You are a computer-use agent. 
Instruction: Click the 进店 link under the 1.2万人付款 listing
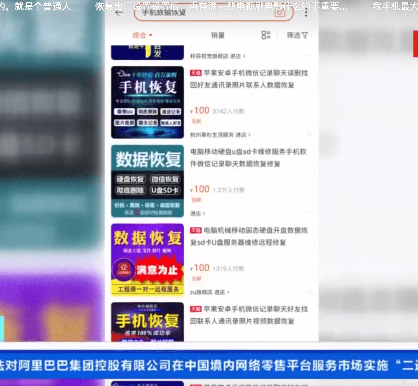(198, 213)
